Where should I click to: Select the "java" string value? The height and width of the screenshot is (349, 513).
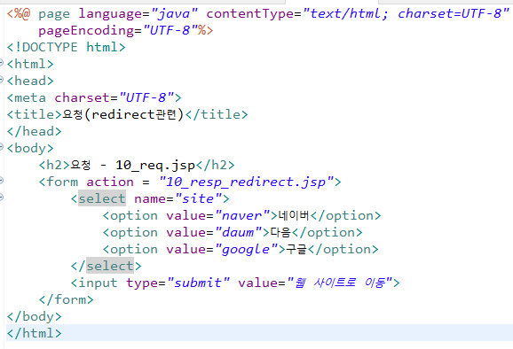(x=174, y=14)
